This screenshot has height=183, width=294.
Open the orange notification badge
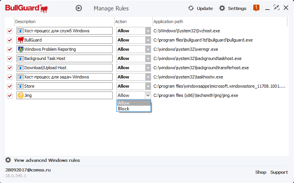coord(256,8)
